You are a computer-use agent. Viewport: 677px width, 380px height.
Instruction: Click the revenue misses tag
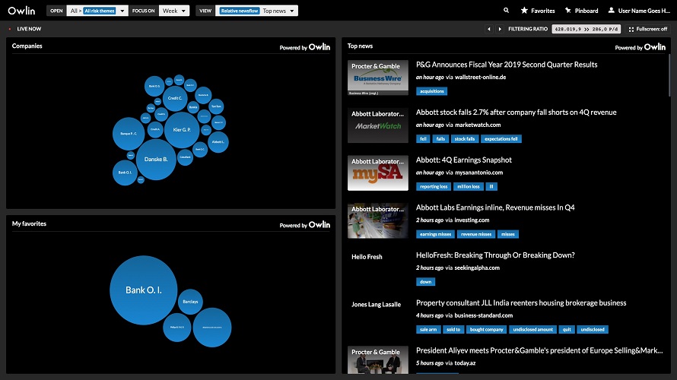[476, 234]
